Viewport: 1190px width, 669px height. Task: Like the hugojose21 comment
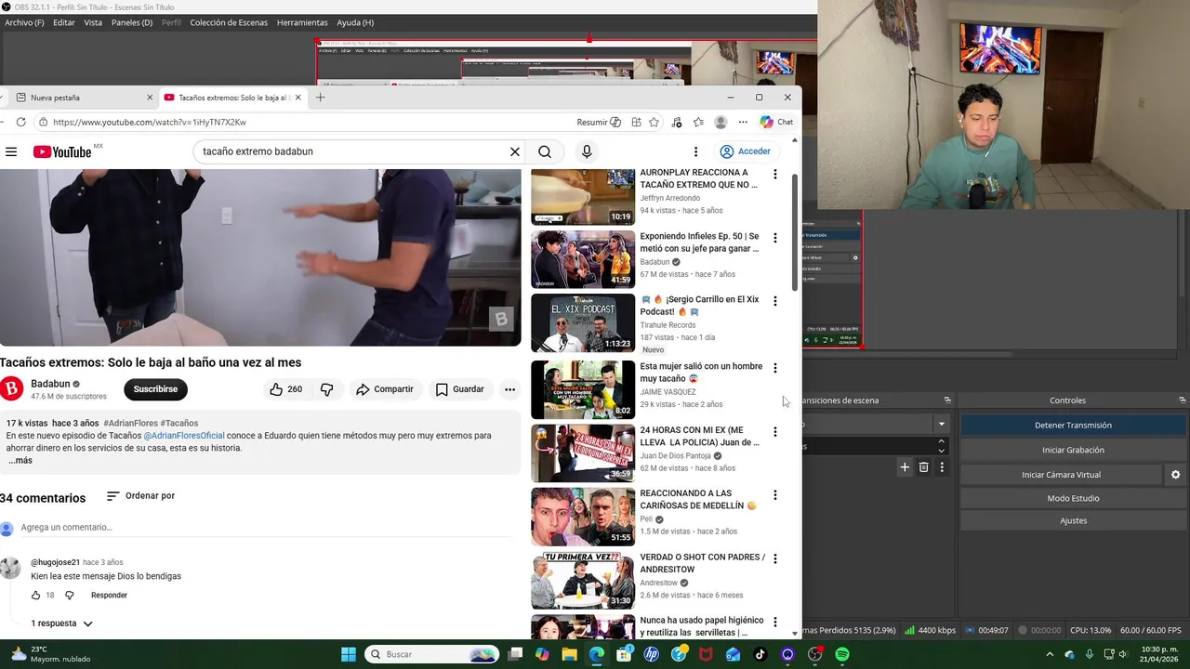click(x=35, y=596)
